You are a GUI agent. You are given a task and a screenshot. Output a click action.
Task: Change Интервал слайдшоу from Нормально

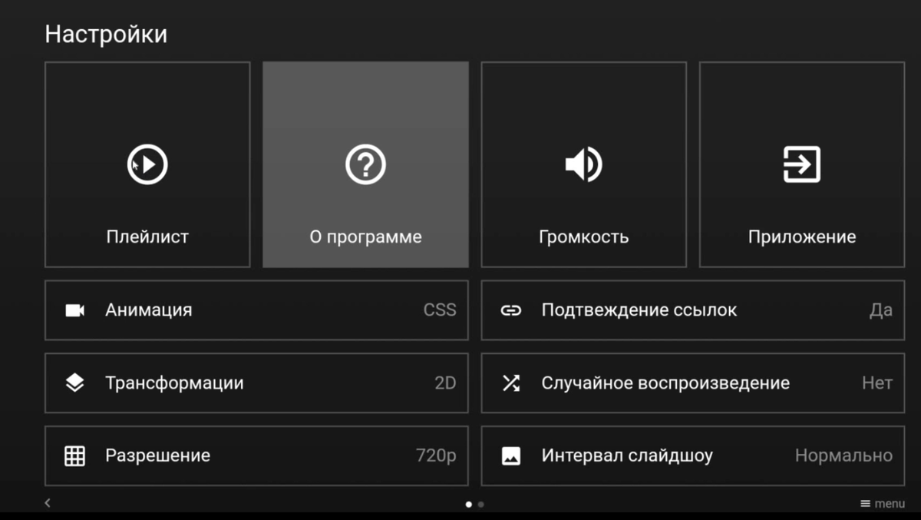[691, 455]
